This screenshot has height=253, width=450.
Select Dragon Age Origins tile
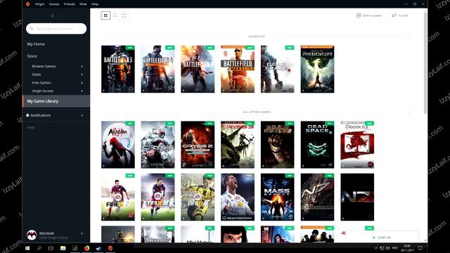[x=357, y=145]
